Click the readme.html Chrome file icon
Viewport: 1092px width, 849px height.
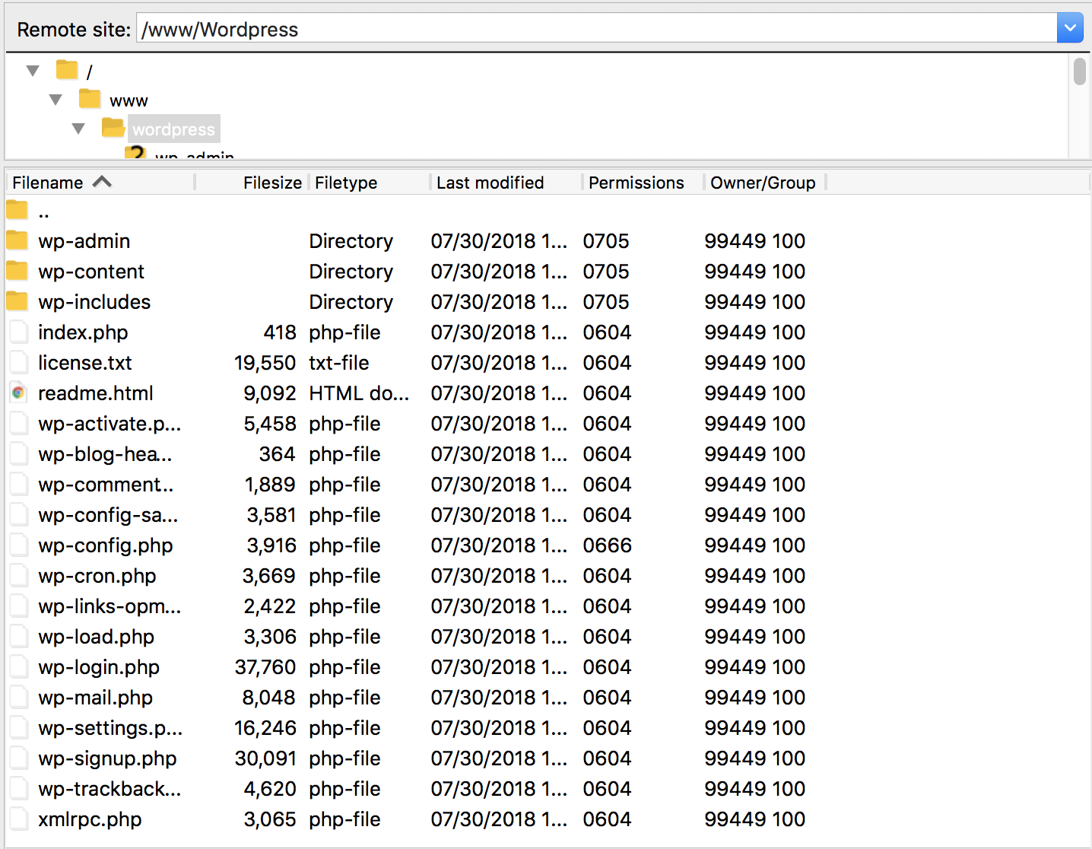click(x=18, y=393)
